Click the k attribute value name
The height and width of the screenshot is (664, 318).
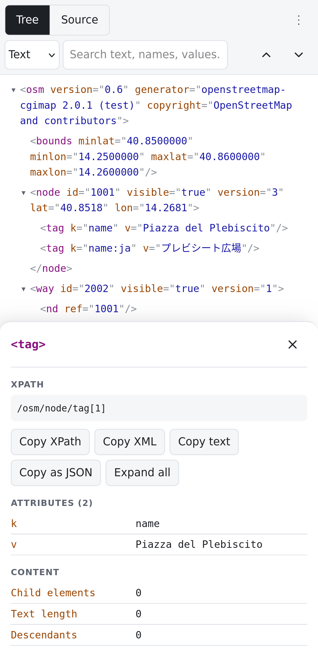pos(148,523)
